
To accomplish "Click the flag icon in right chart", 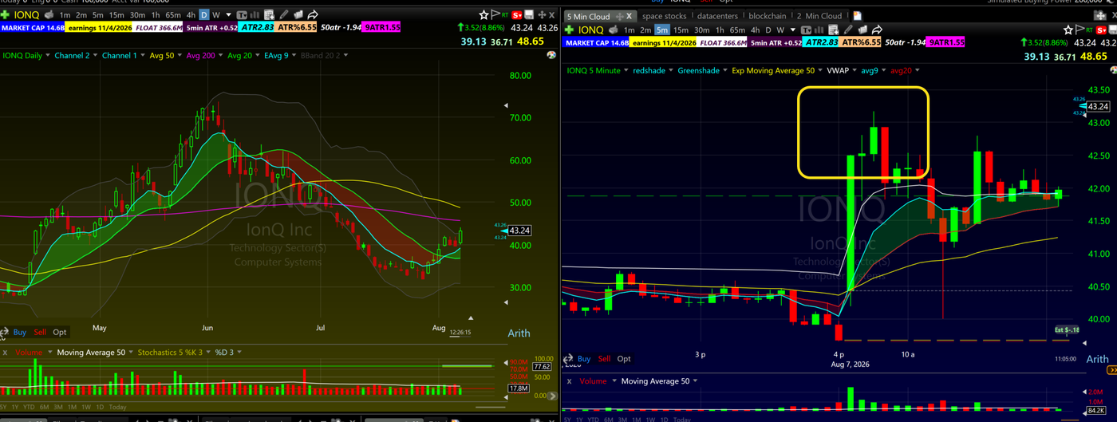I will tap(1080, 29).
